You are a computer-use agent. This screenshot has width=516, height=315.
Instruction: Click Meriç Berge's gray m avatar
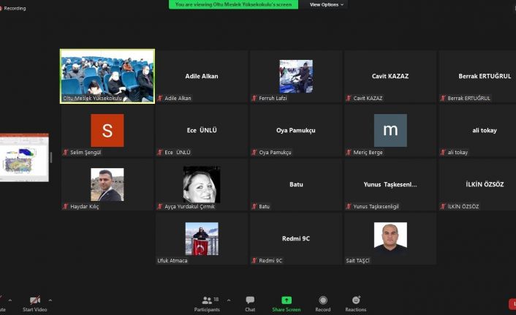point(390,131)
